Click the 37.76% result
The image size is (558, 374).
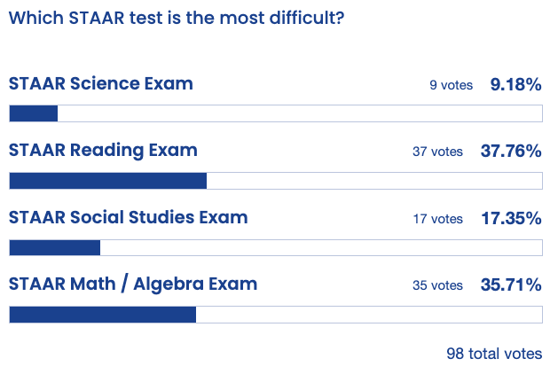pyautogui.click(x=510, y=152)
